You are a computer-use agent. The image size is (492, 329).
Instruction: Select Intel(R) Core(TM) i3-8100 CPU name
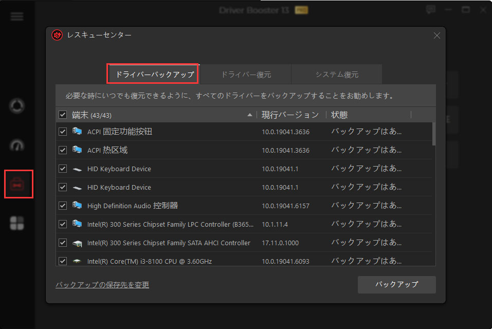pyautogui.click(x=150, y=261)
